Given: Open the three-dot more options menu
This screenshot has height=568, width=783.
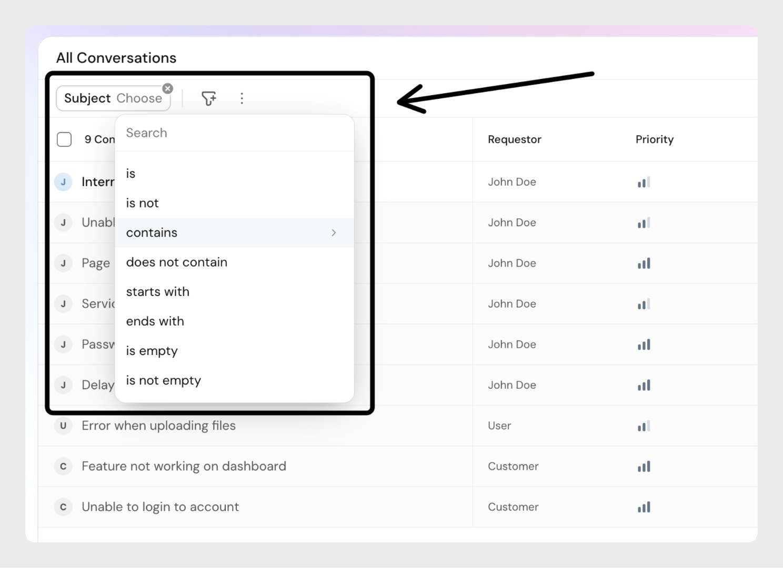Looking at the screenshot, I should click(x=242, y=98).
